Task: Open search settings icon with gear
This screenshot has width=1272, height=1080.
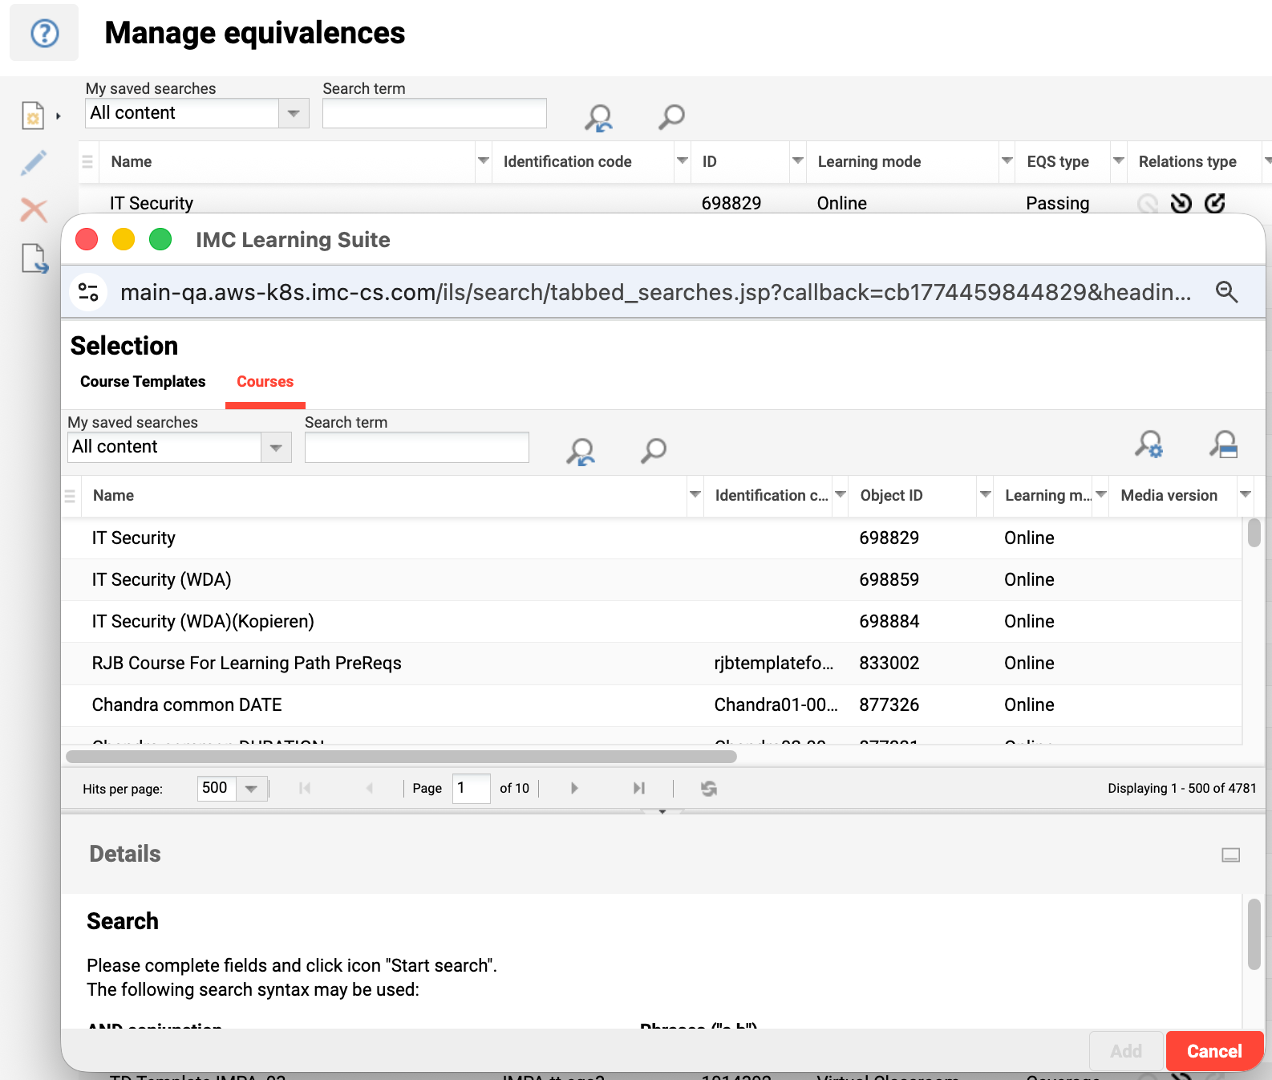Action: tap(1148, 445)
